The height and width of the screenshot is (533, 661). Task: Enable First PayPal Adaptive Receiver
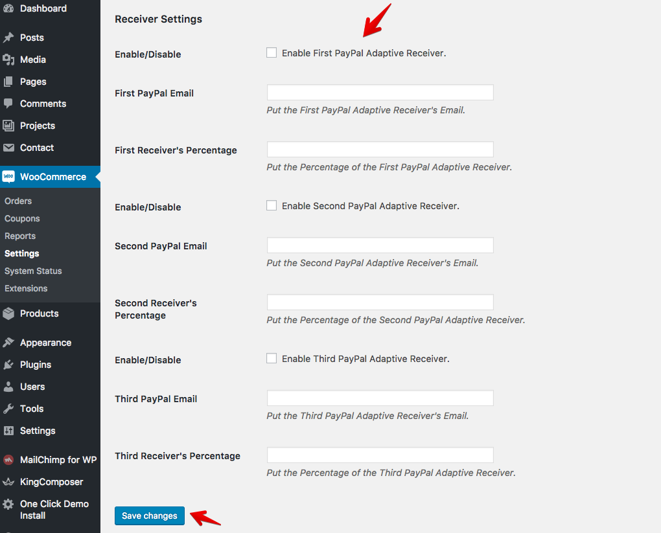point(271,52)
